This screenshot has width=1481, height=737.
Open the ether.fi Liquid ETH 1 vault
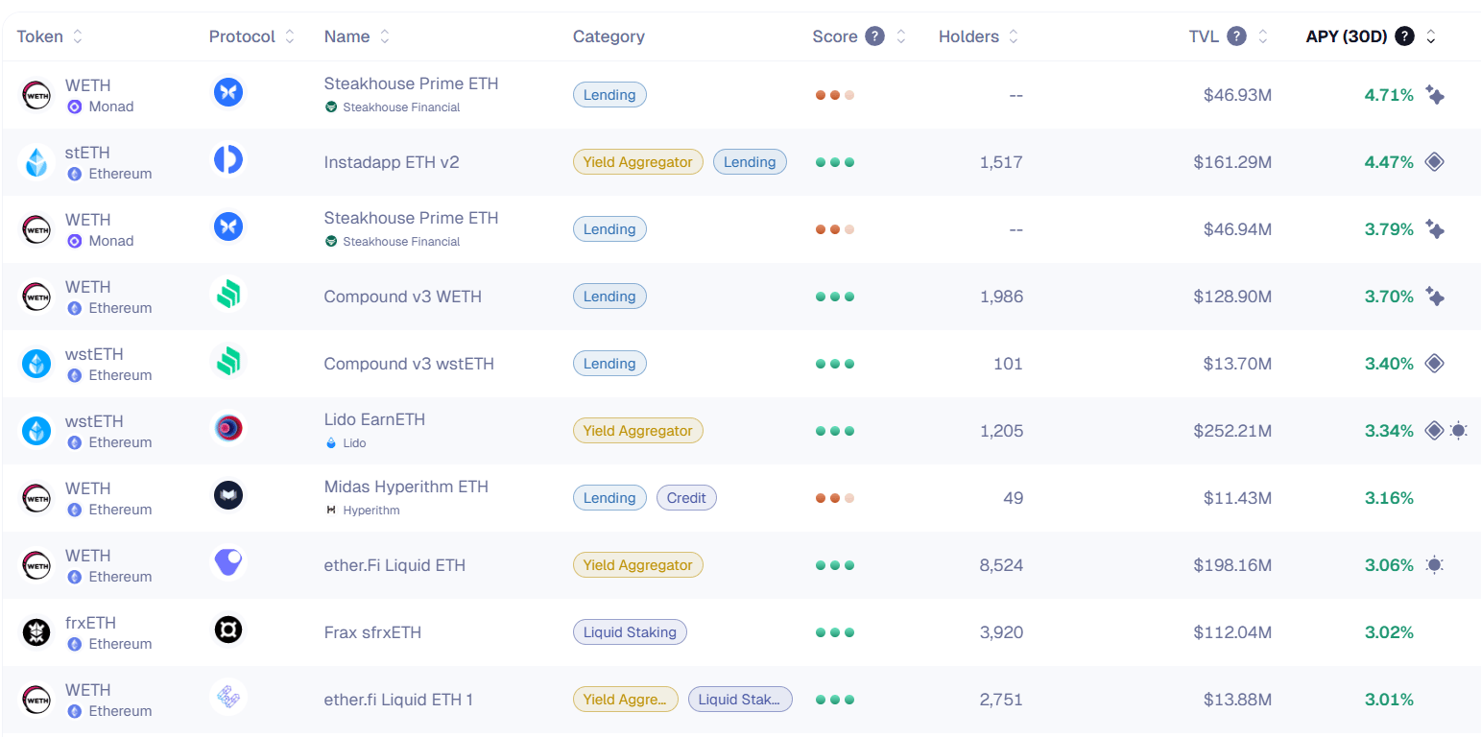(x=398, y=700)
